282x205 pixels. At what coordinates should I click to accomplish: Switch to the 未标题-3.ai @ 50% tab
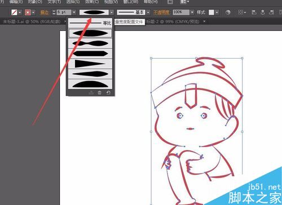point(32,21)
